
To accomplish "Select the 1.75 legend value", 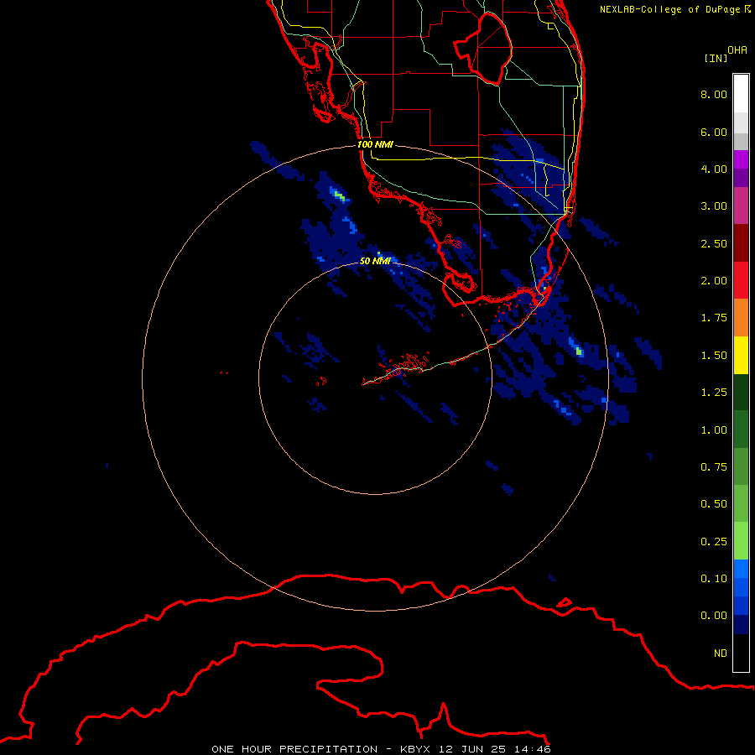I will [714, 318].
